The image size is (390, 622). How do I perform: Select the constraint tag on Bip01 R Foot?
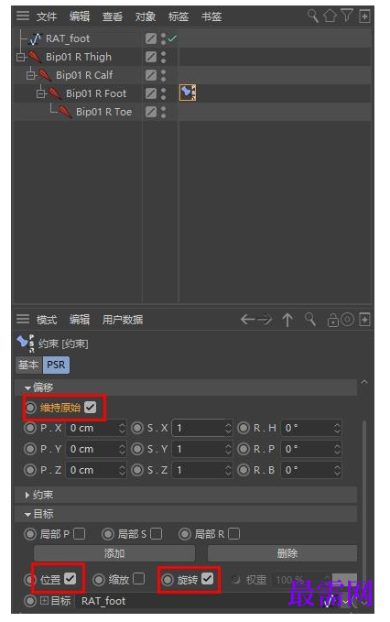pyautogui.click(x=188, y=93)
